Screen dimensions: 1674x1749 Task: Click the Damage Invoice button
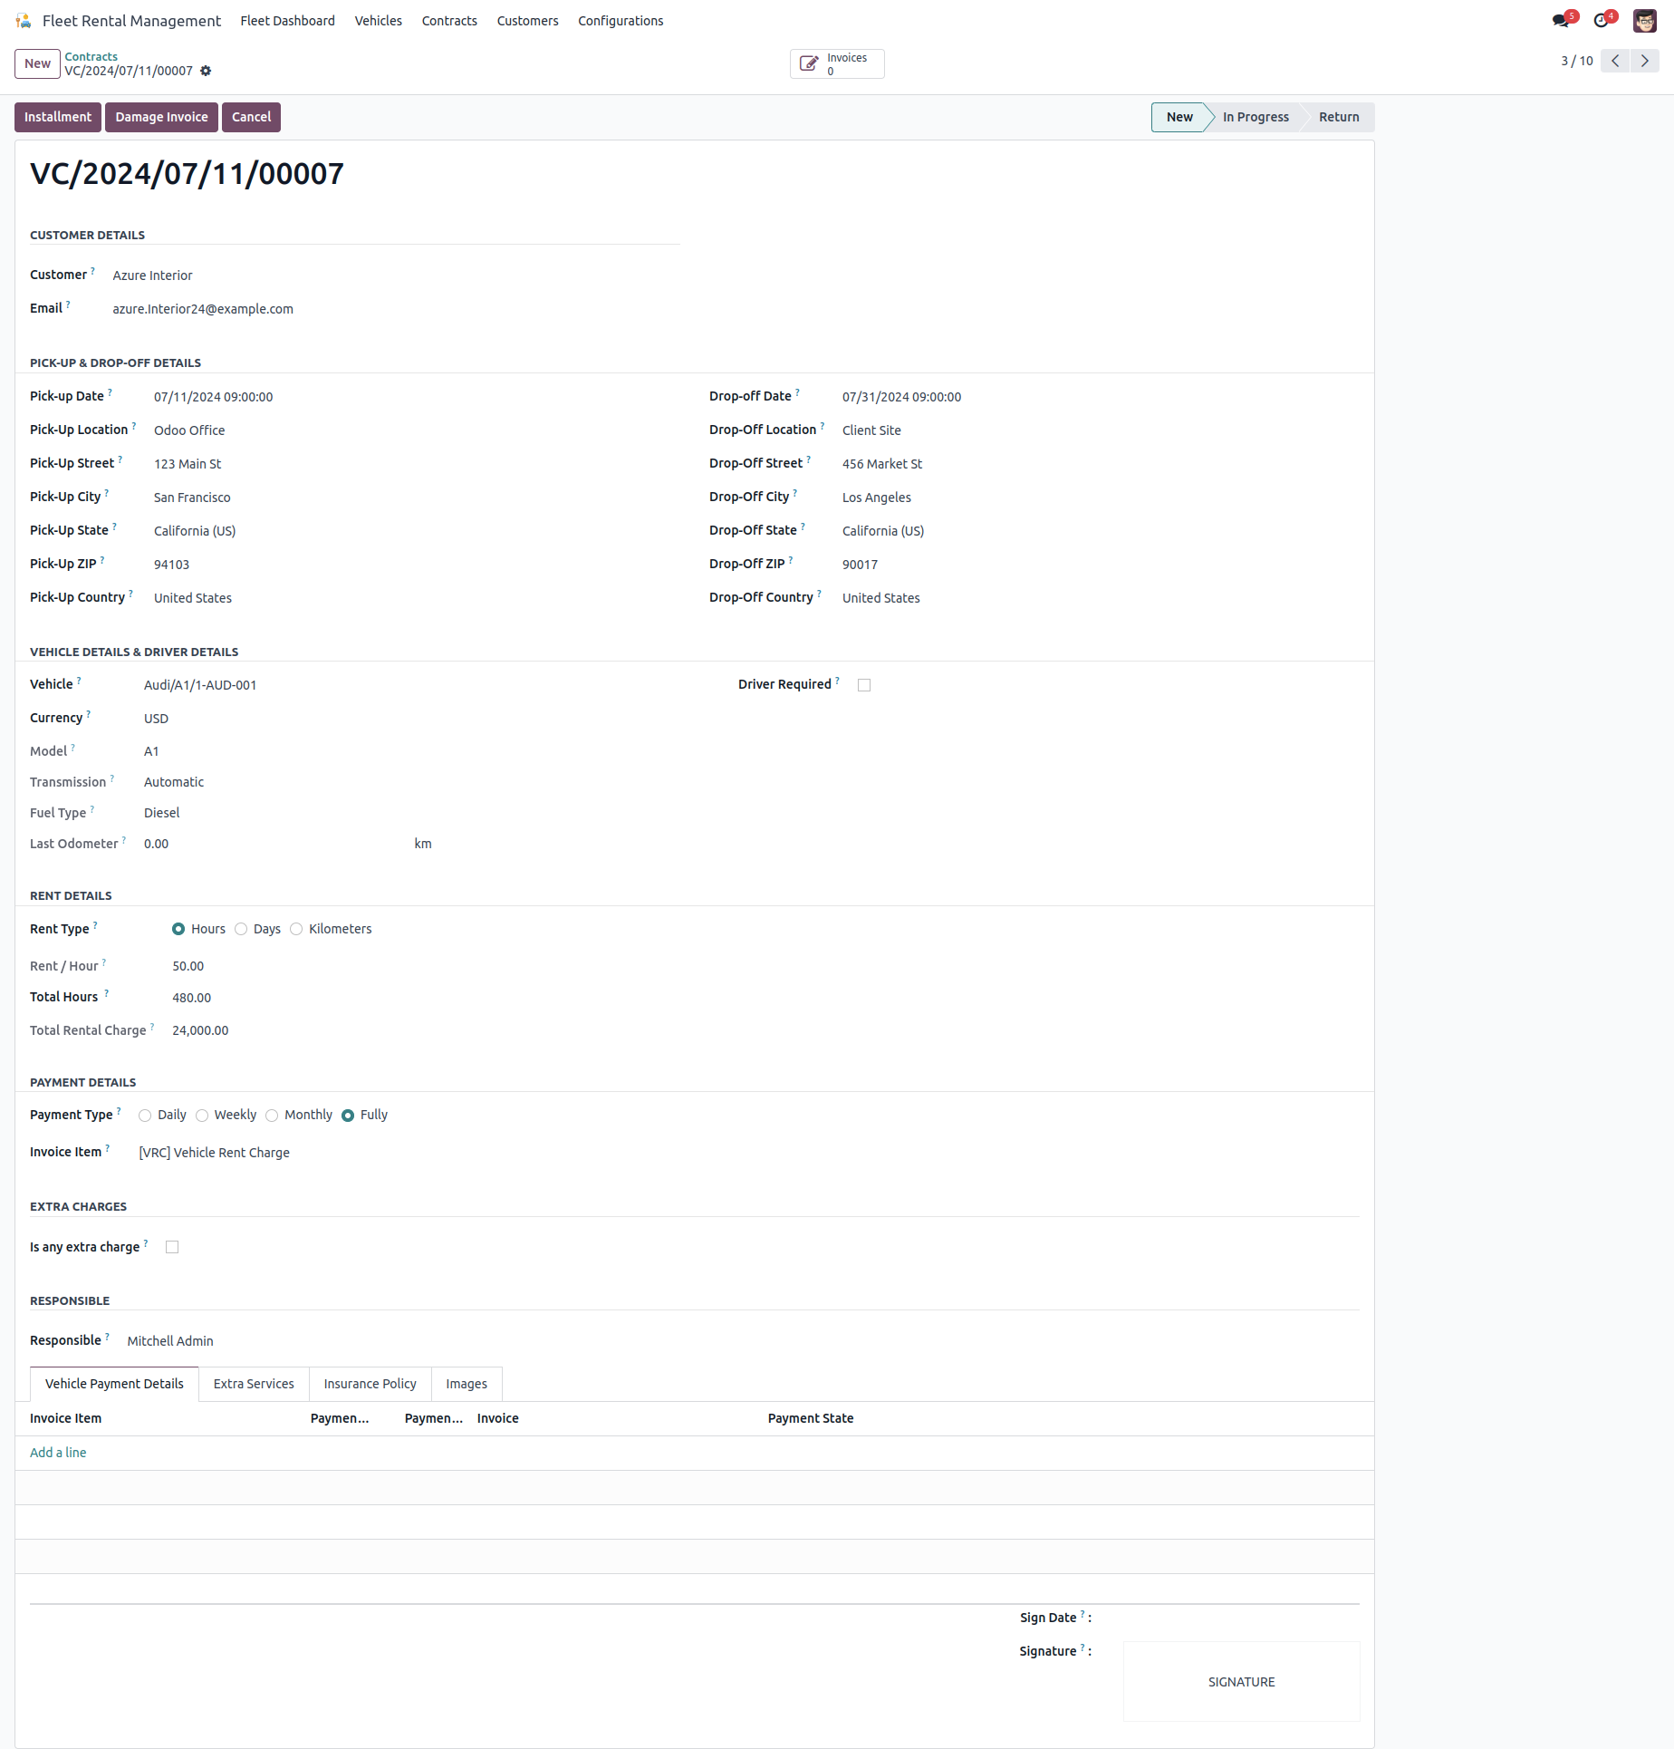coord(161,117)
